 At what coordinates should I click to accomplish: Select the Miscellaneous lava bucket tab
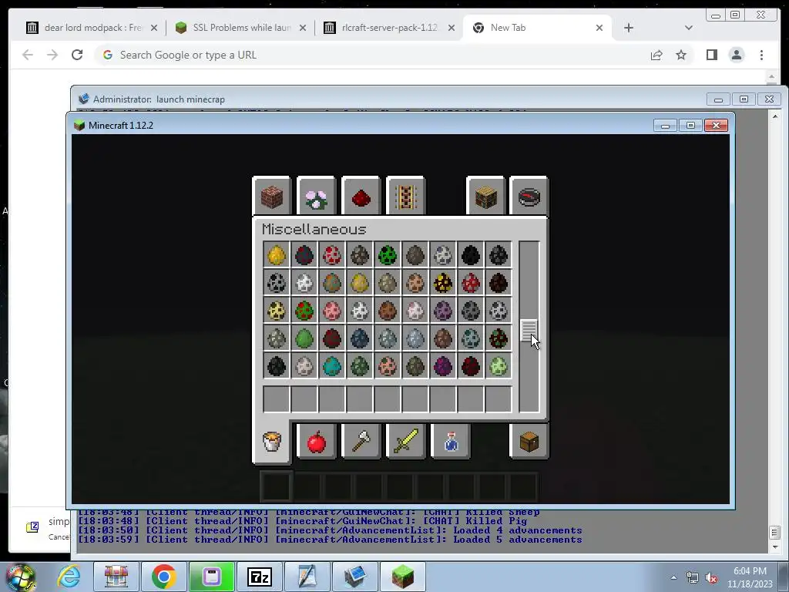[x=272, y=442]
